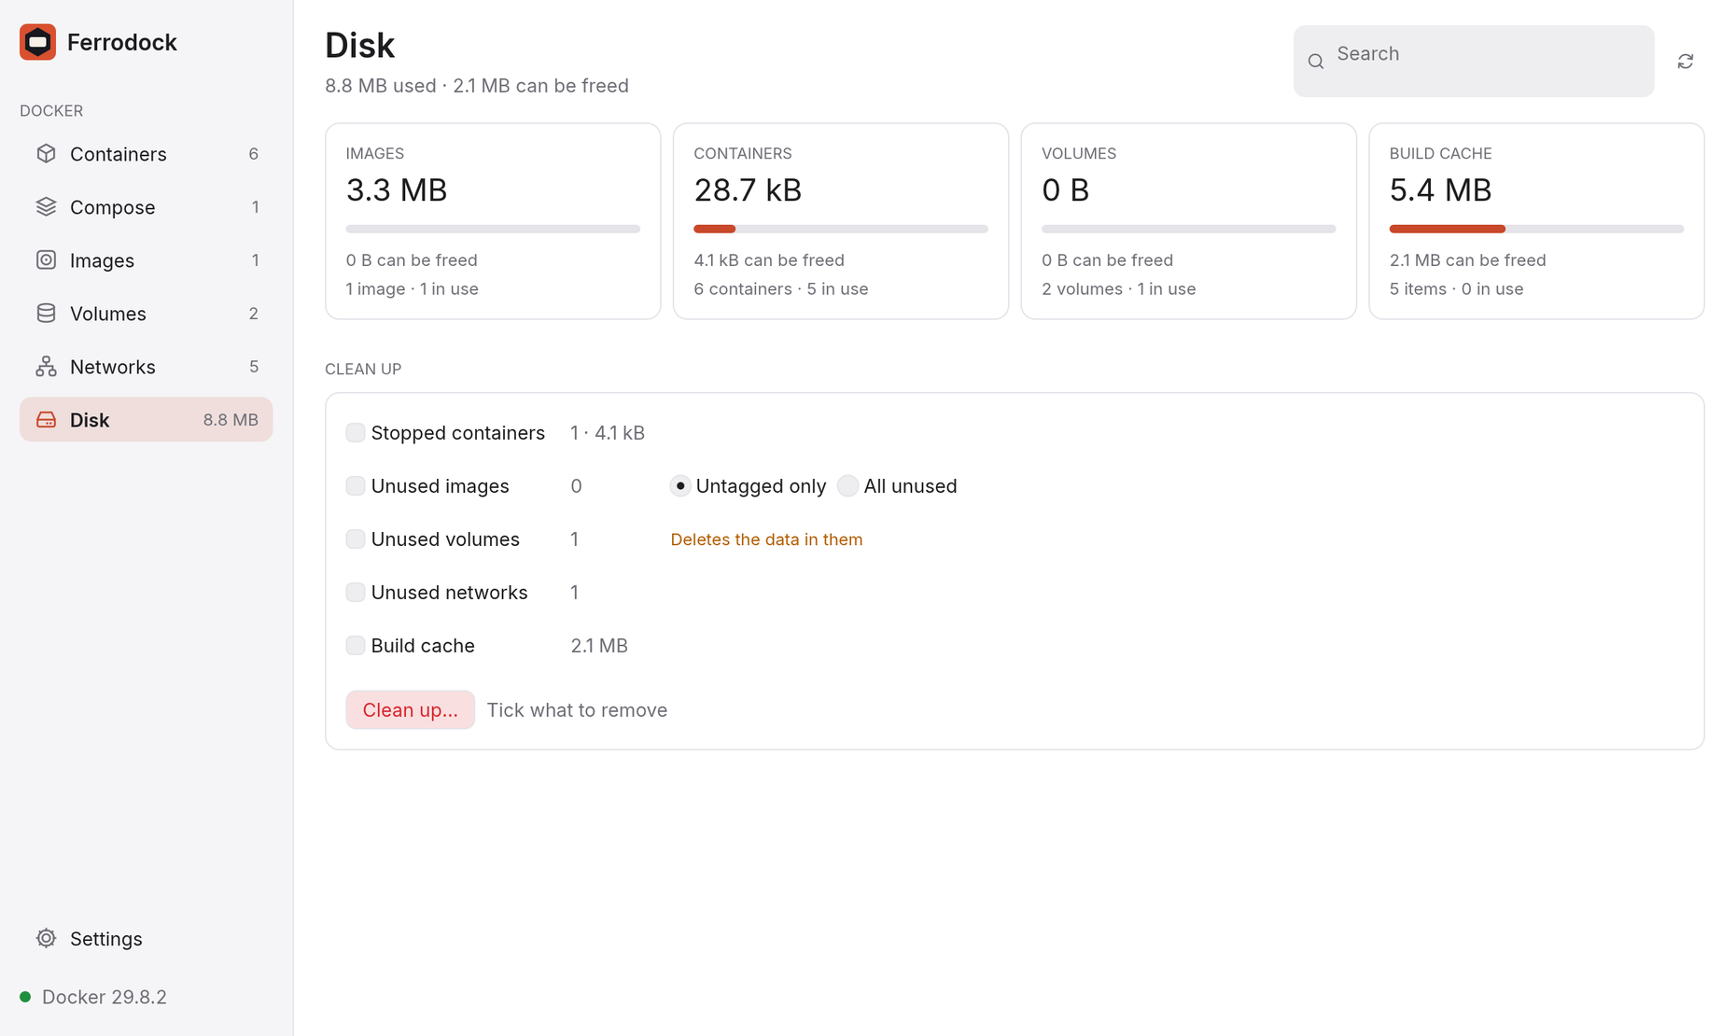Viewport: 1736px width, 1036px height.
Task: Tick the Unused images checkbox
Action: 355,485
